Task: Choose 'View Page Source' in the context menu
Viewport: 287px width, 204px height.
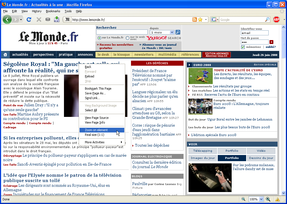Action: [x=102, y=118]
